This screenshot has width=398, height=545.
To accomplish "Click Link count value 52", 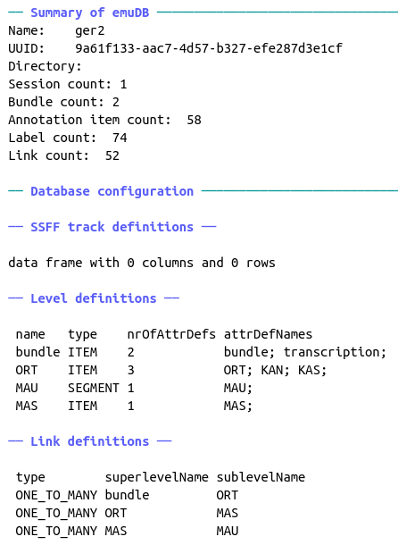I will click(112, 155).
